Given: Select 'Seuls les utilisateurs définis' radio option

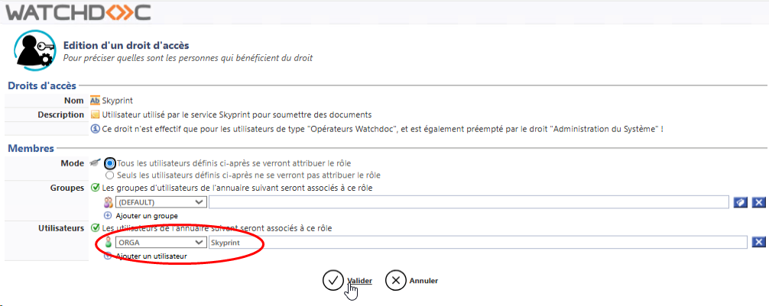Looking at the screenshot, I should (111, 175).
